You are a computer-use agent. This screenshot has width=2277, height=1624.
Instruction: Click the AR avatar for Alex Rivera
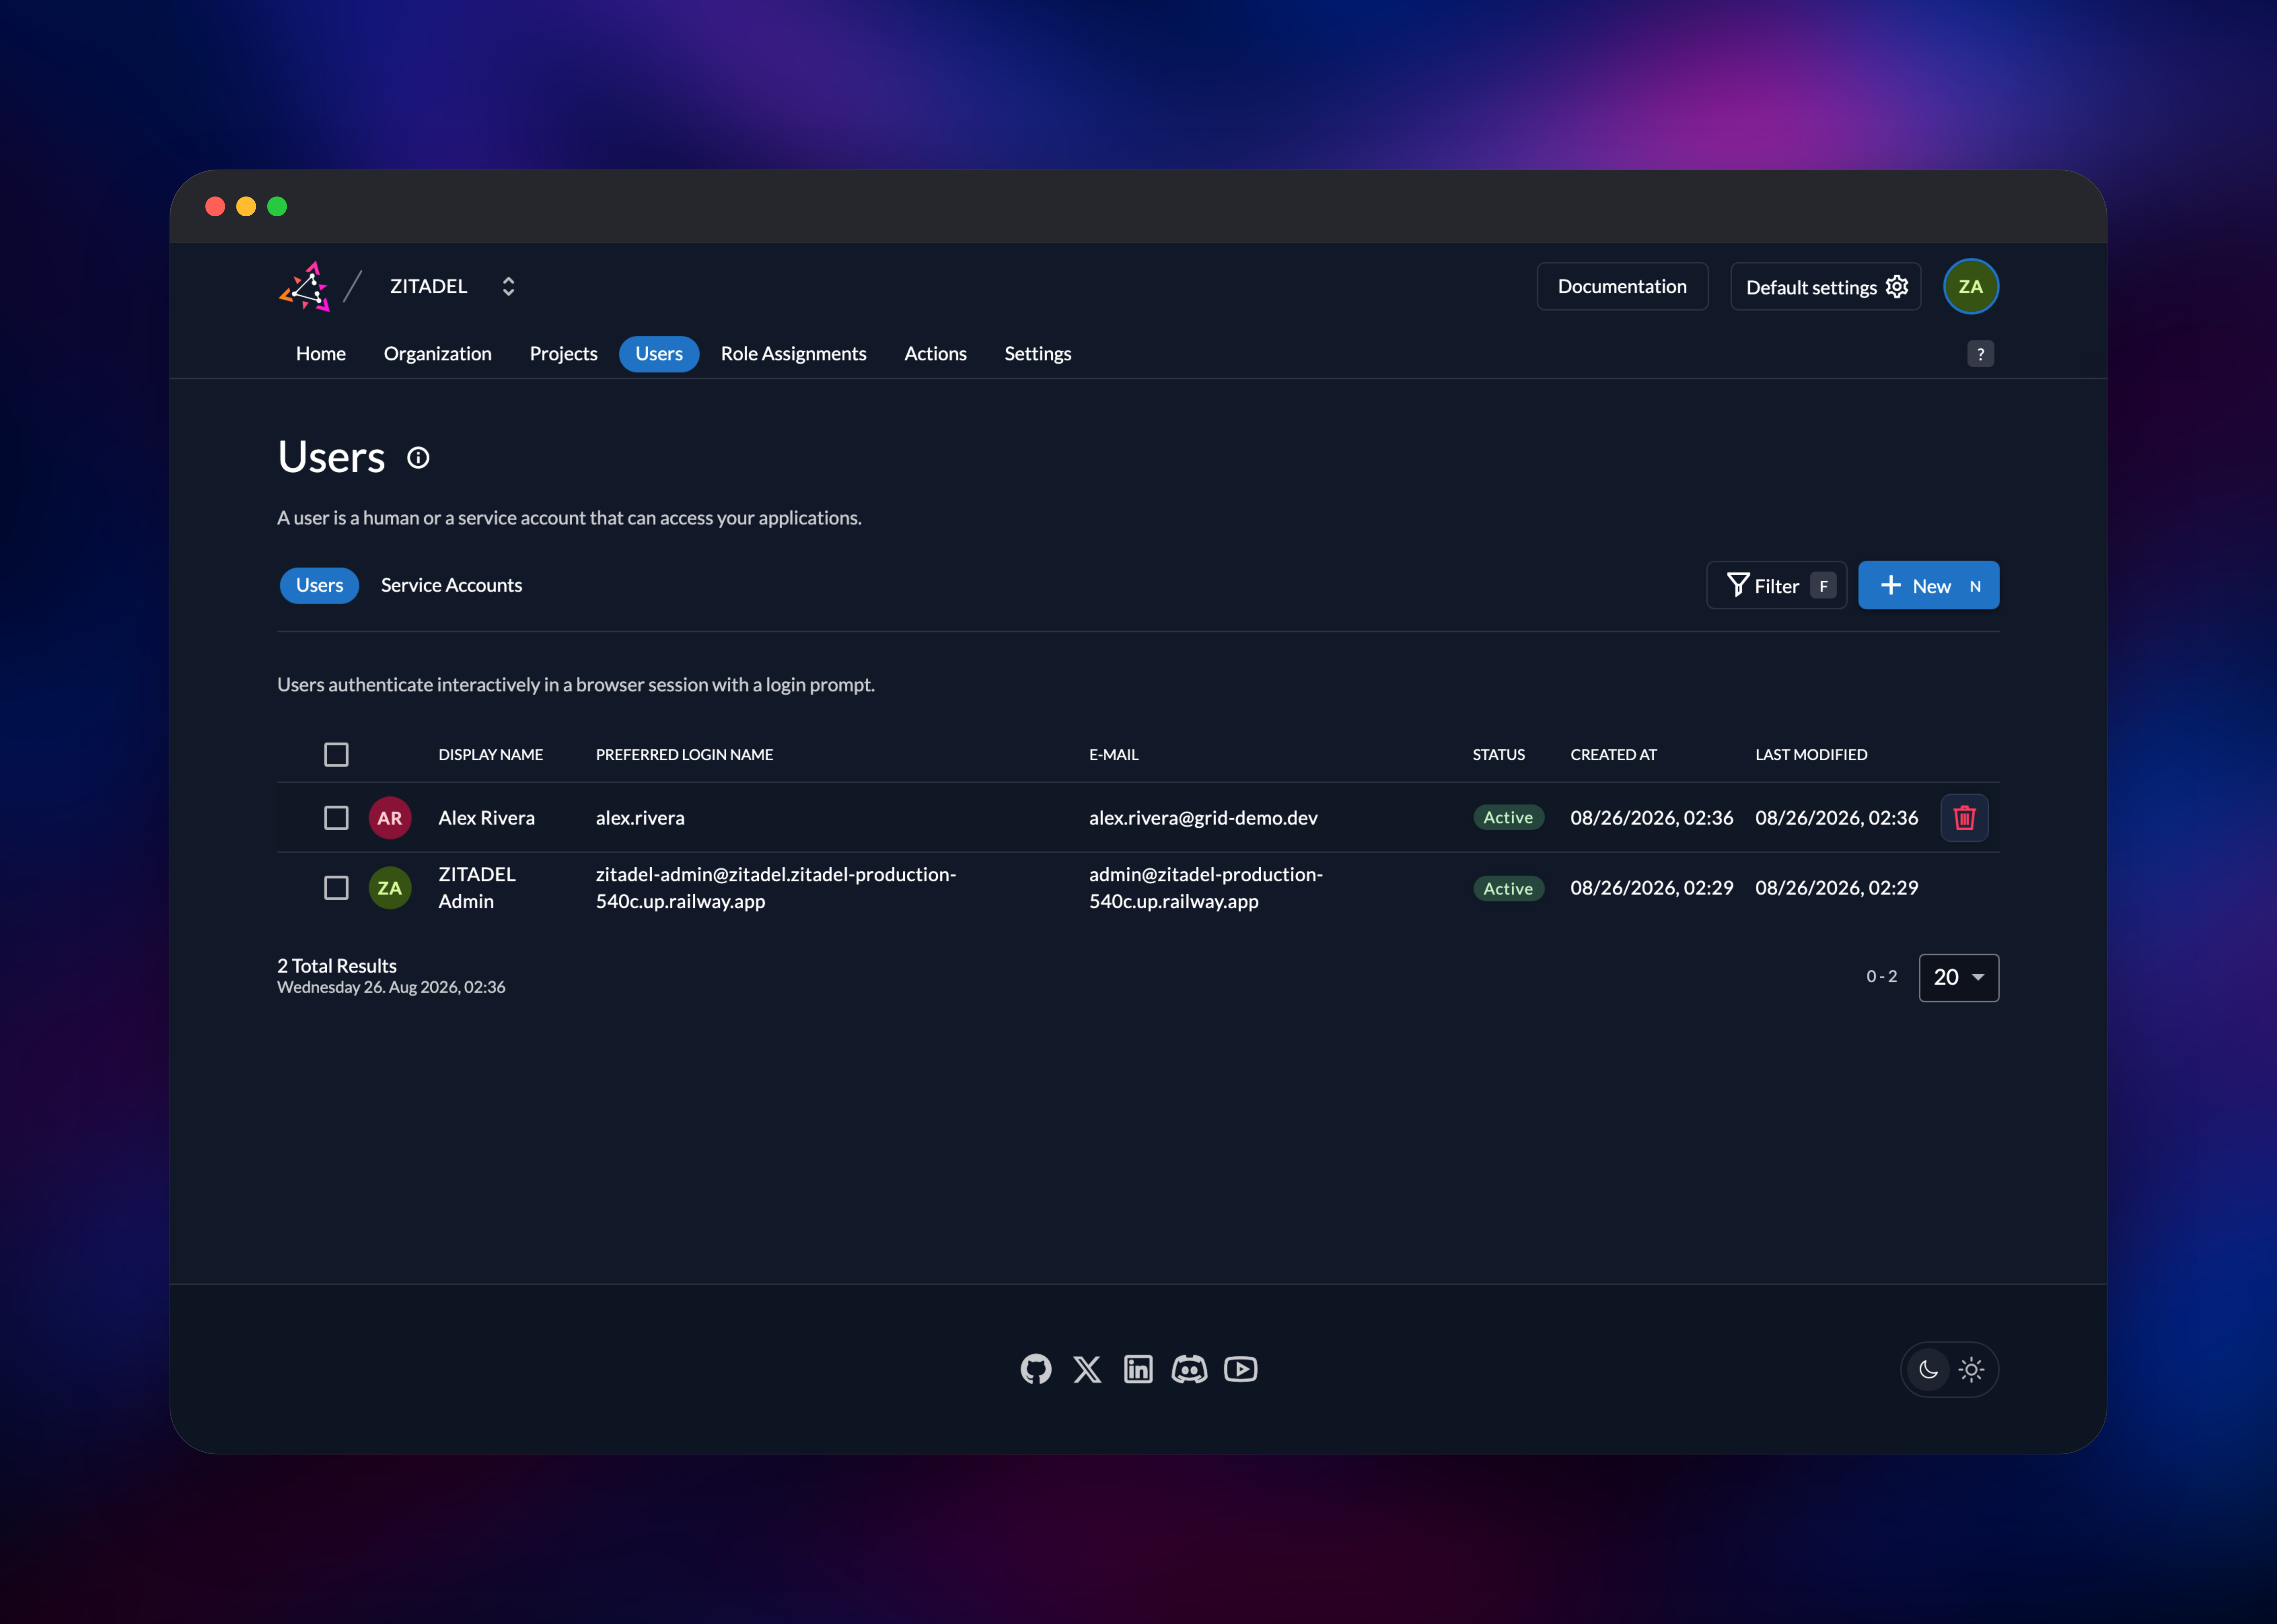[x=390, y=818]
